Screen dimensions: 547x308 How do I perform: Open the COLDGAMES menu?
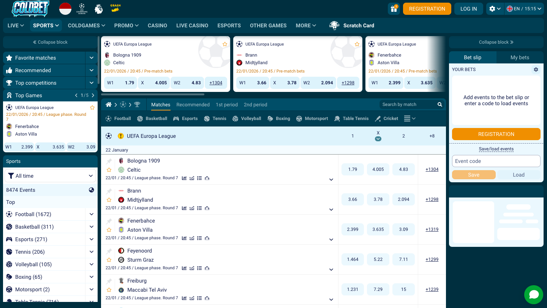[x=87, y=25]
